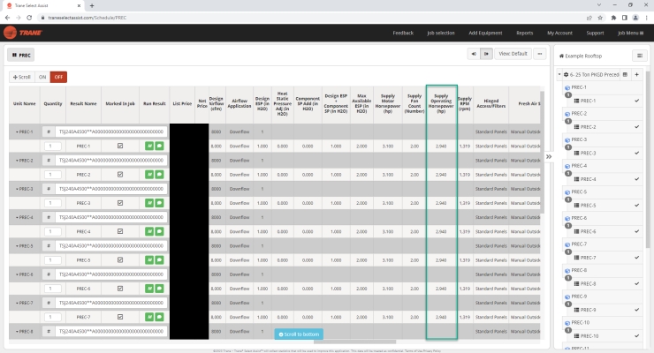Image resolution: width=654 pixels, height=353 pixels.
Task: Collapse the PREC-5 unit group row
Action: pos(17,246)
